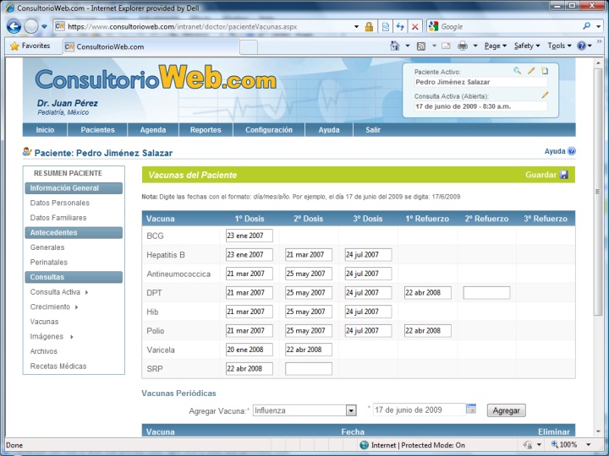
Task: Click Salir to log out
Action: click(373, 130)
